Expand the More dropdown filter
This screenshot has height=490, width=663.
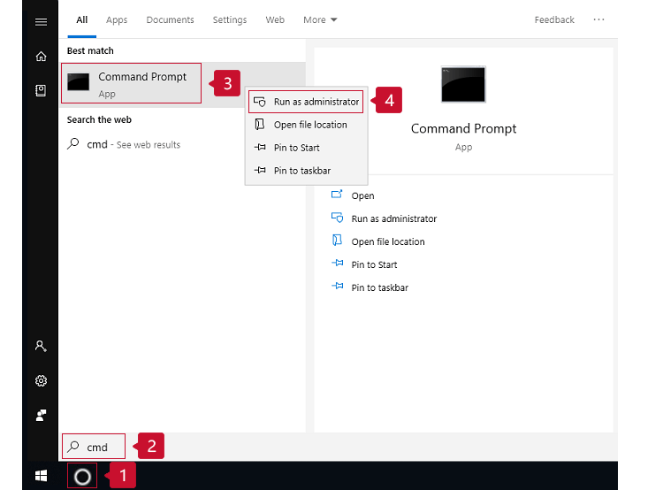(x=320, y=19)
